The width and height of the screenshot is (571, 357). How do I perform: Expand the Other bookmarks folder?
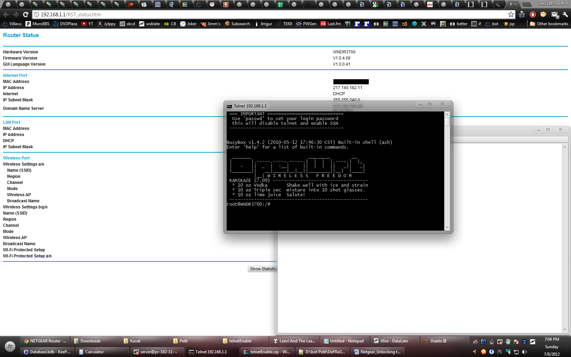point(549,24)
